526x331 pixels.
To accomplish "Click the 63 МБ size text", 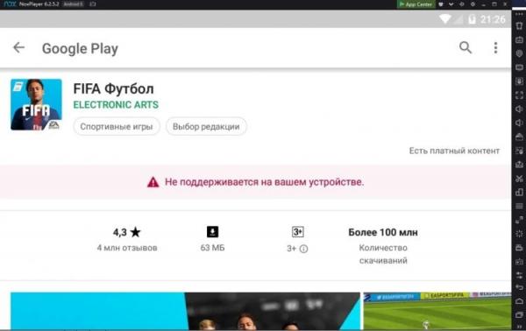I will 212,248.
